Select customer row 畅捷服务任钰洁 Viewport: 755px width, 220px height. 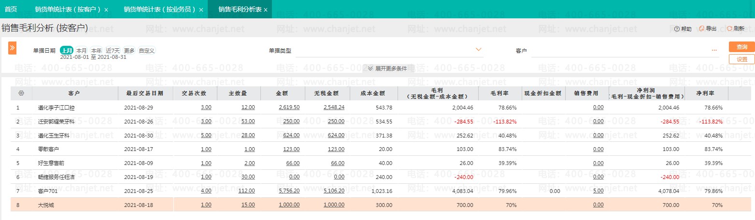(381, 177)
